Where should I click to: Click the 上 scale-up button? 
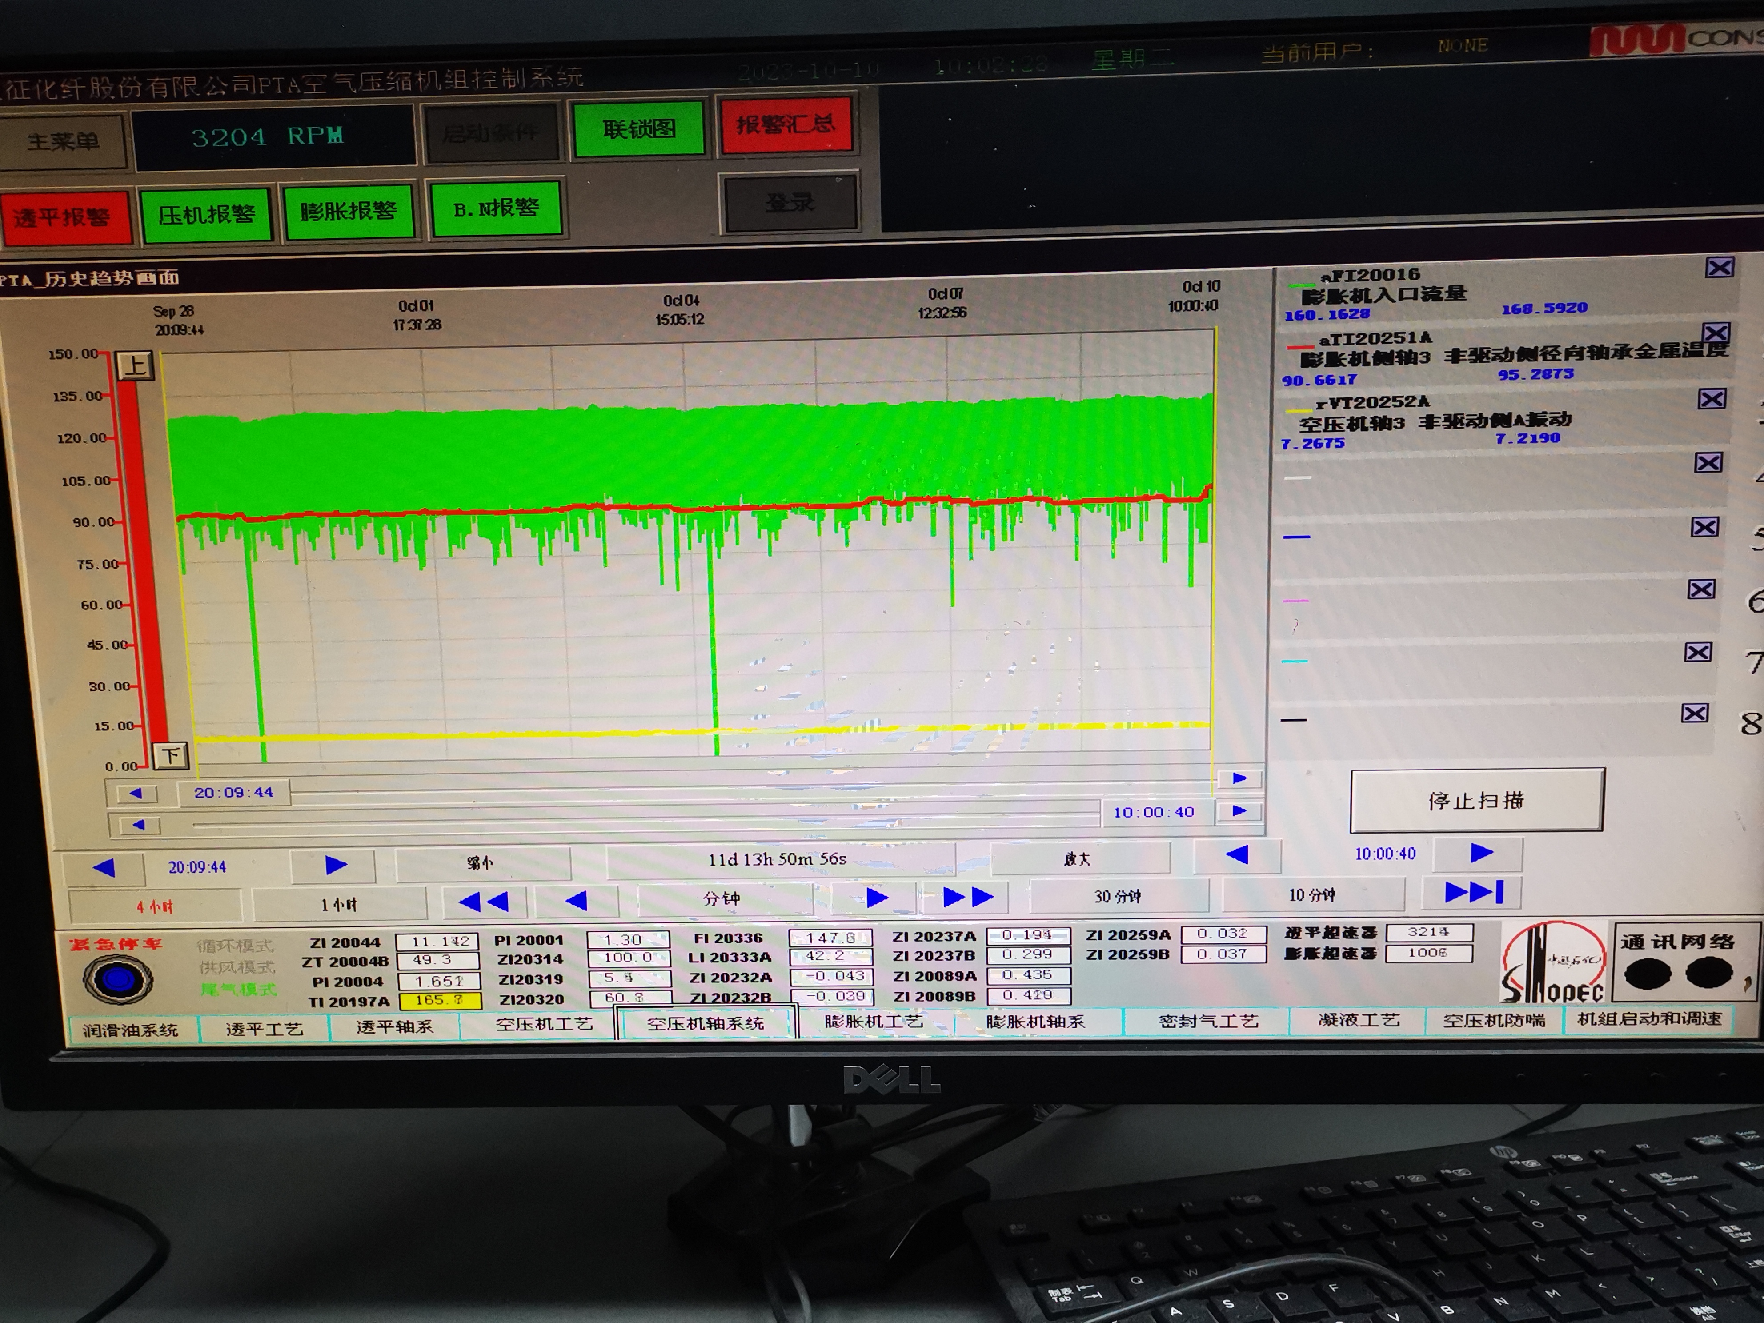pos(135,366)
